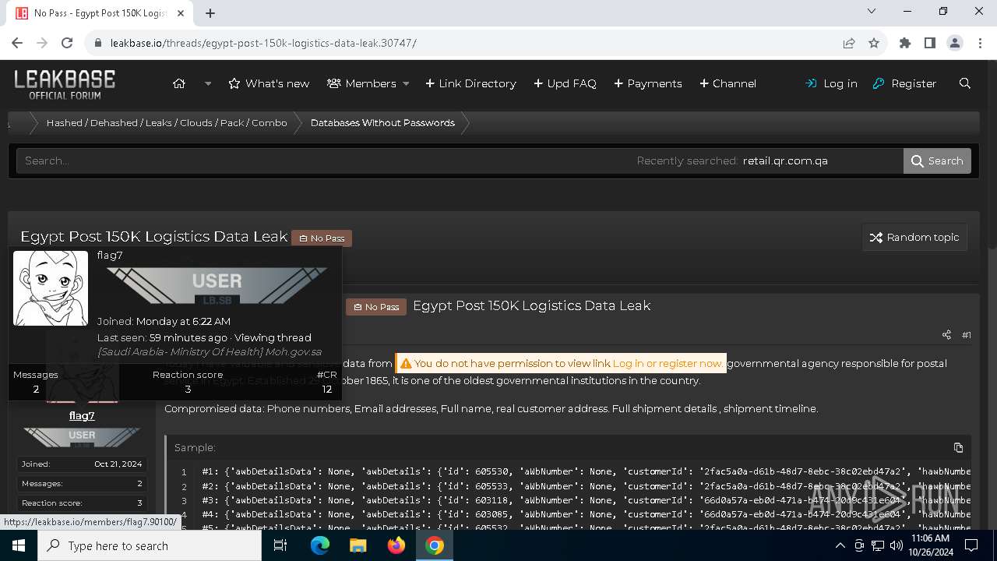Image resolution: width=997 pixels, height=561 pixels.
Task: Show hidden tray icons arrow
Action: pos(840,545)
